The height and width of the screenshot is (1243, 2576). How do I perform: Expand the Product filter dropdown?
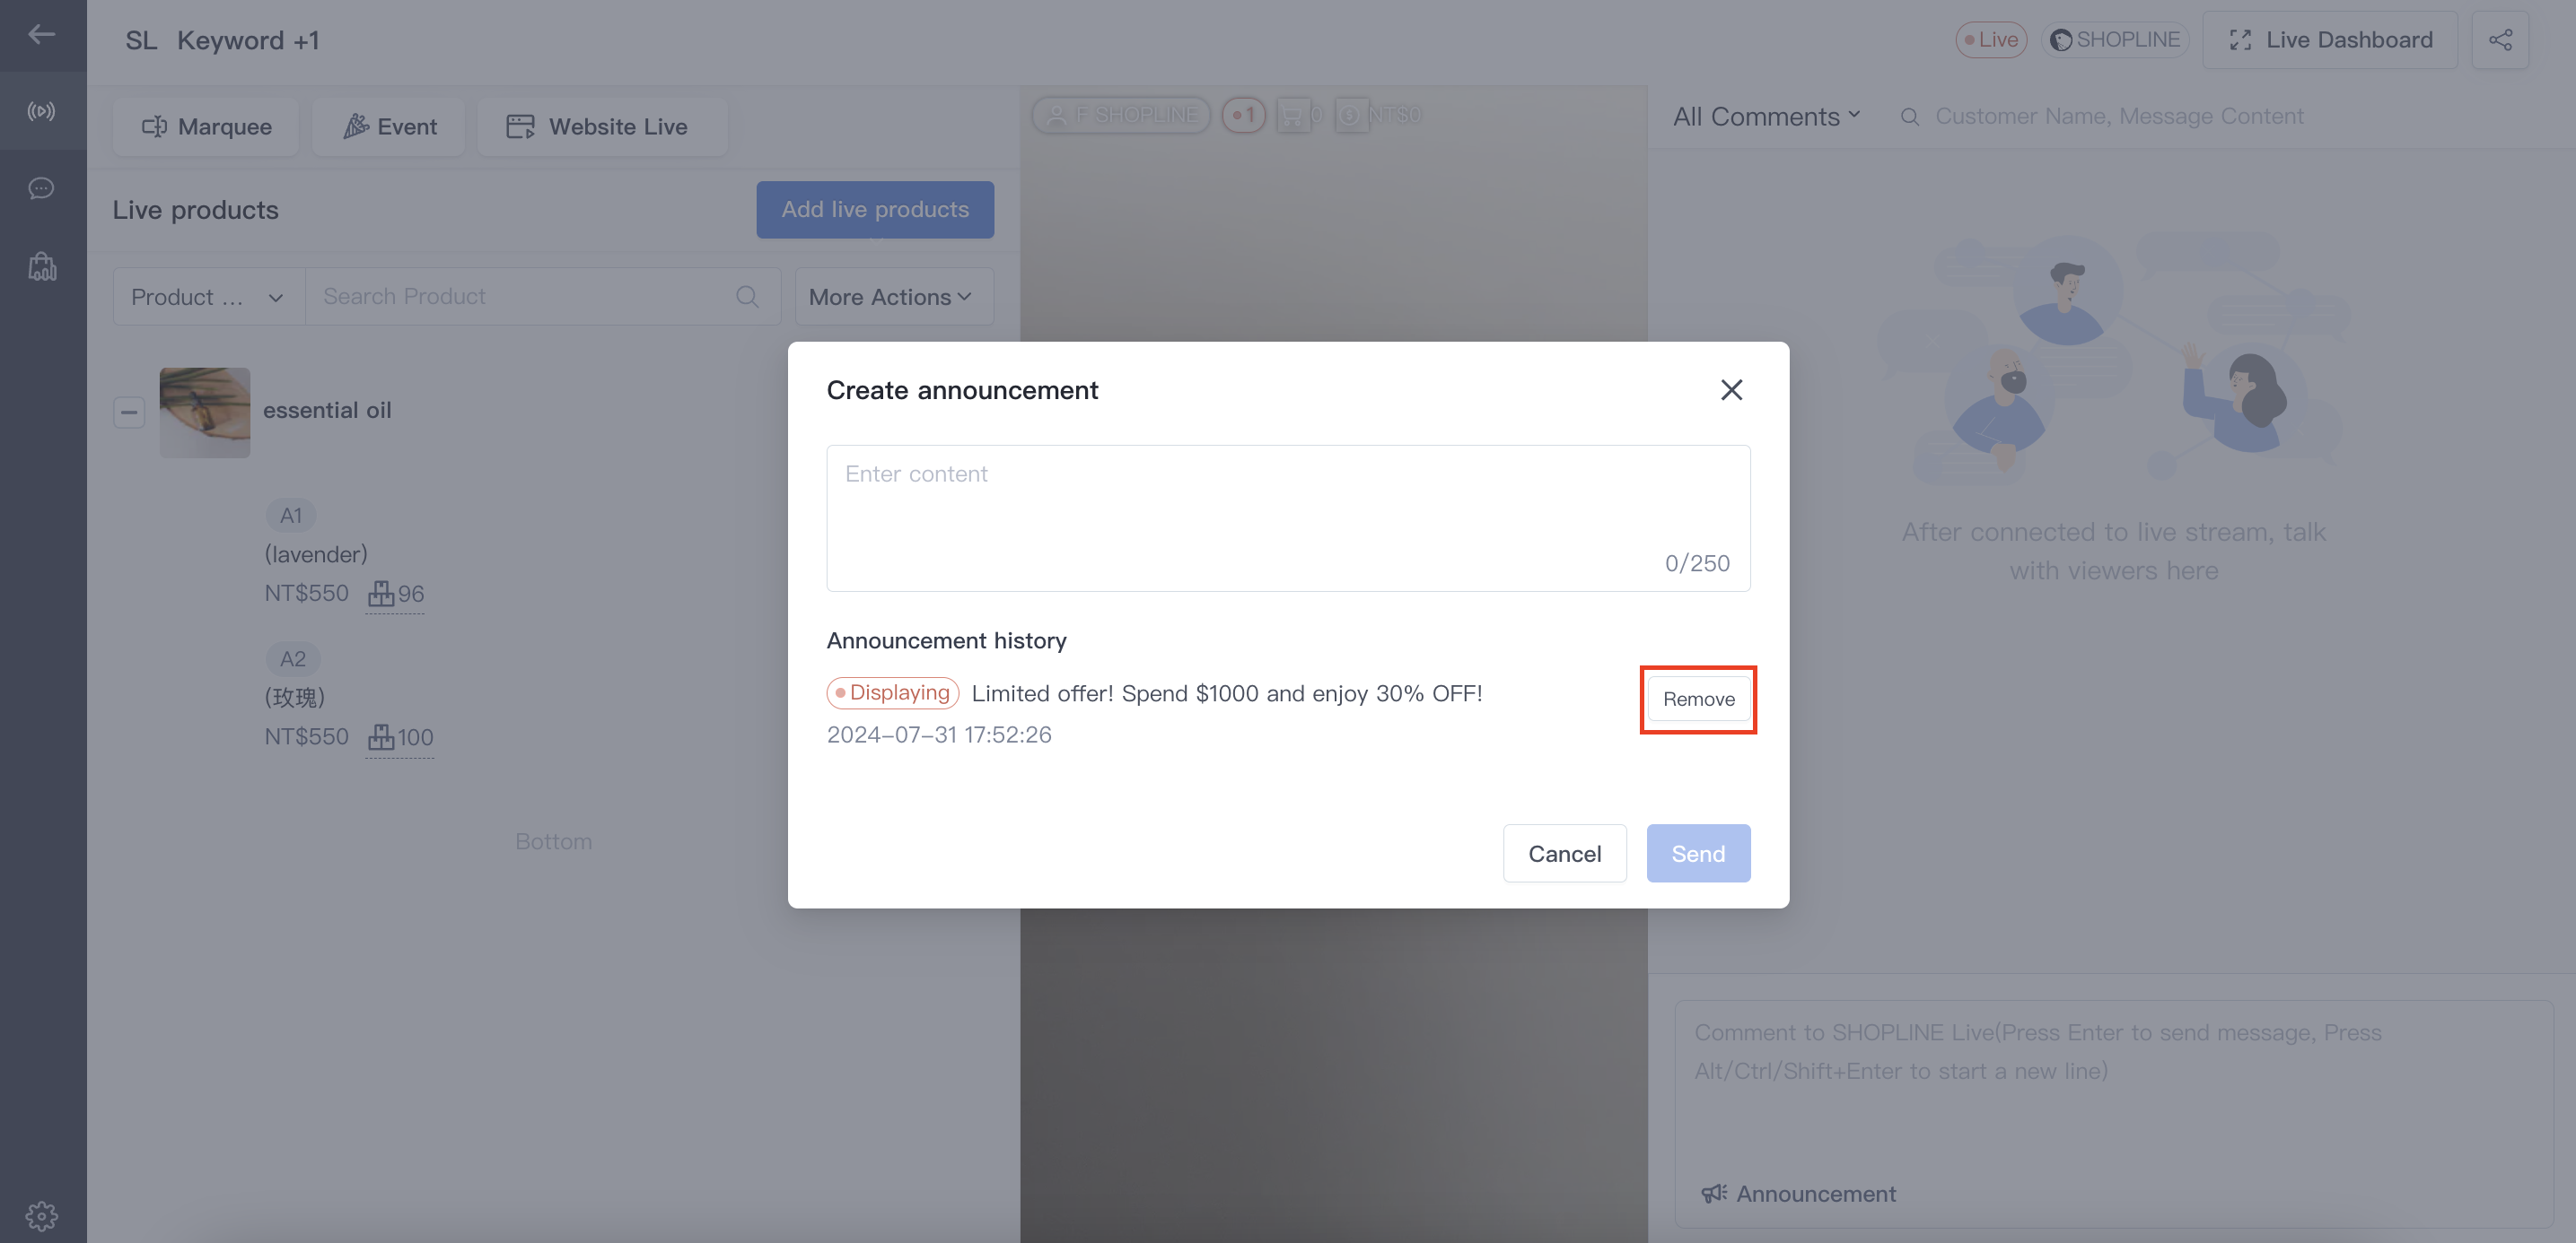pyautogui.click(x=209, y=297)
